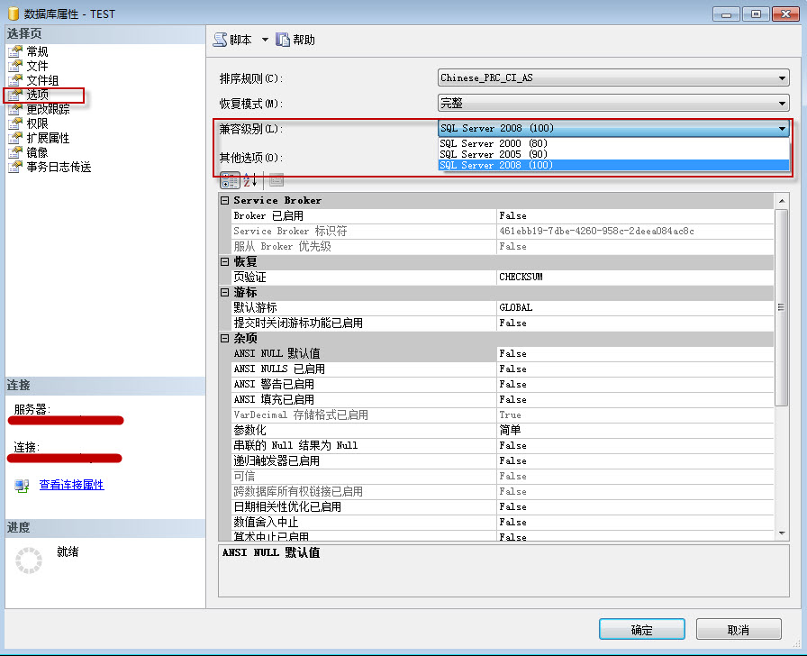This screenshot has width=807, height=656.
Task: Choose SQL Server 2008 (100) list option
Action: point(613,165)
